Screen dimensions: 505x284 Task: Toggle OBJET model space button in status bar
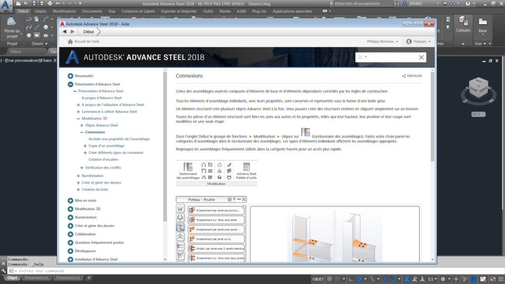click(x=318, y=279)
